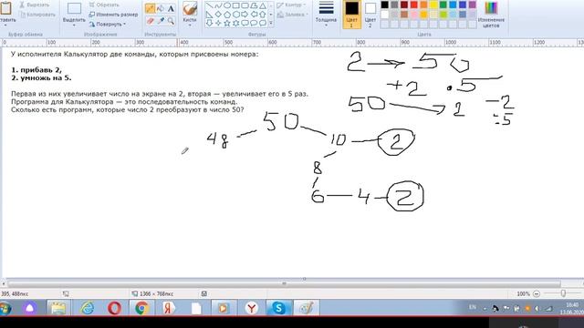584x328 pixels.
Task: Choose the down arrow shape
Action: [209, 23]
